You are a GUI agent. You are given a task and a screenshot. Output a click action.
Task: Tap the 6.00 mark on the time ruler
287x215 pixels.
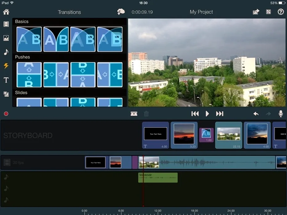121,211
